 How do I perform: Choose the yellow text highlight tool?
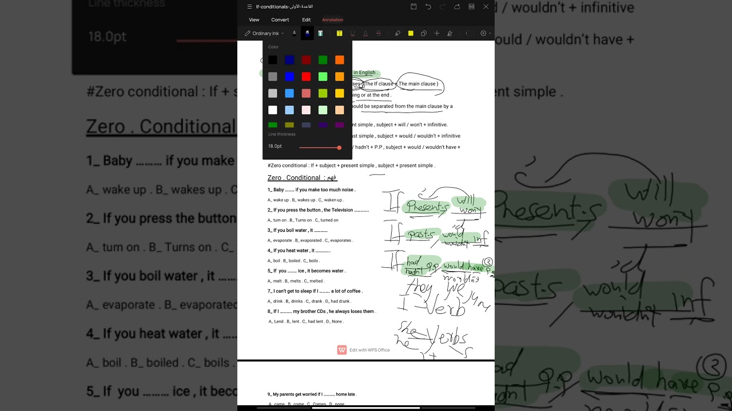point(339,34)
